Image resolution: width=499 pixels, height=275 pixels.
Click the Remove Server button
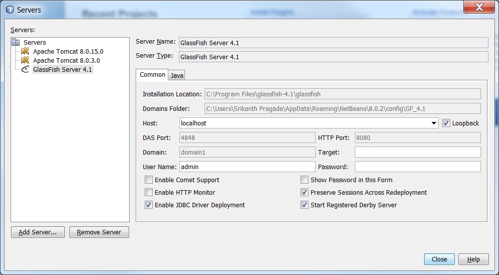tap(99, 232)
